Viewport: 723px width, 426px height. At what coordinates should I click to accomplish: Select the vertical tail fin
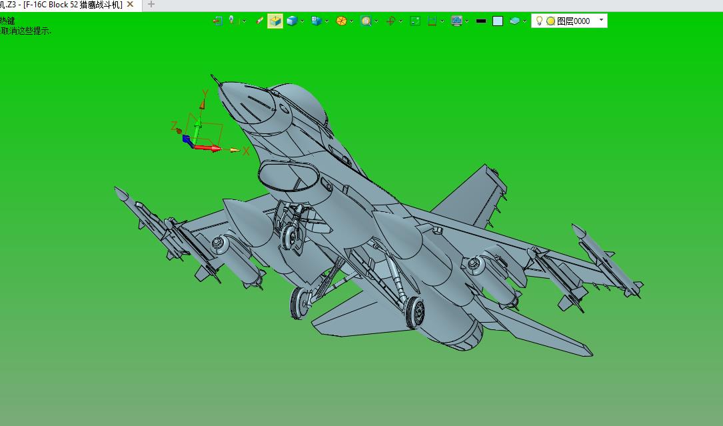point(469,195)
